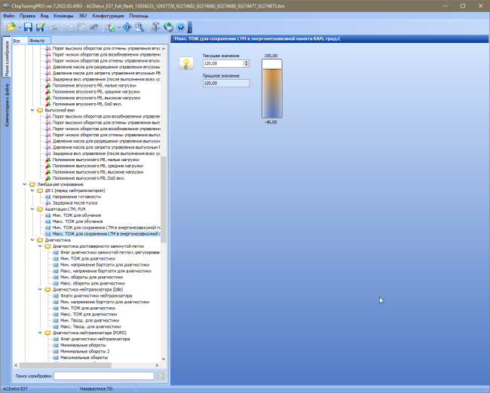Click the chart icon of Положение выпускного РВ, DoD вкл.
The image size is (490, 393).
[47, 178]
